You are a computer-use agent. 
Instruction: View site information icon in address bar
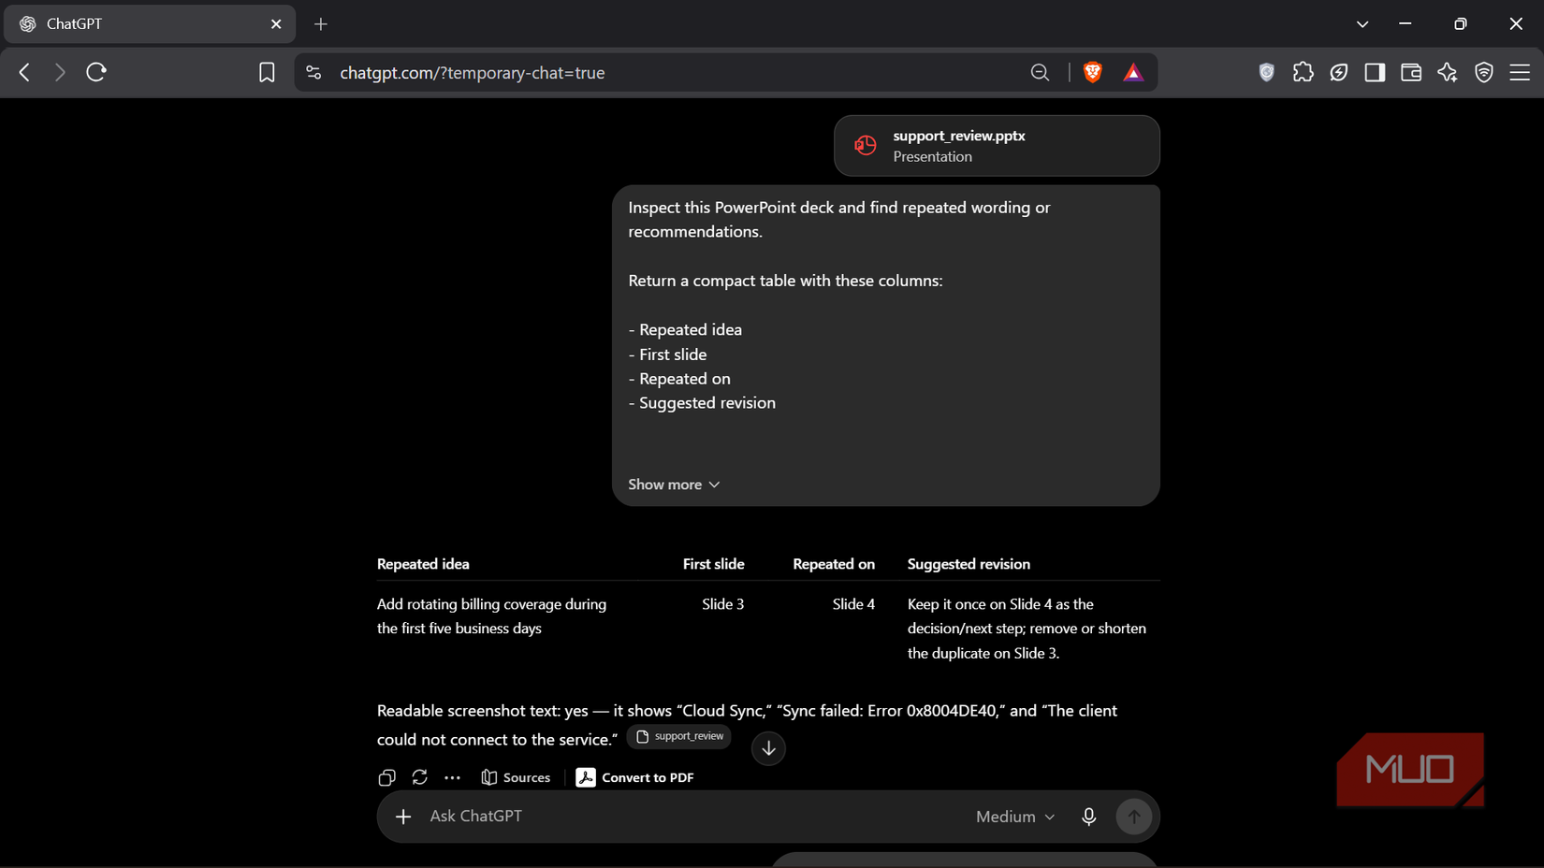tap(313, 72)
